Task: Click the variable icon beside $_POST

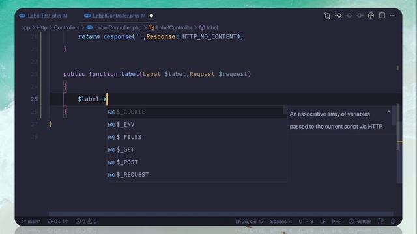Action: point(111,162)
